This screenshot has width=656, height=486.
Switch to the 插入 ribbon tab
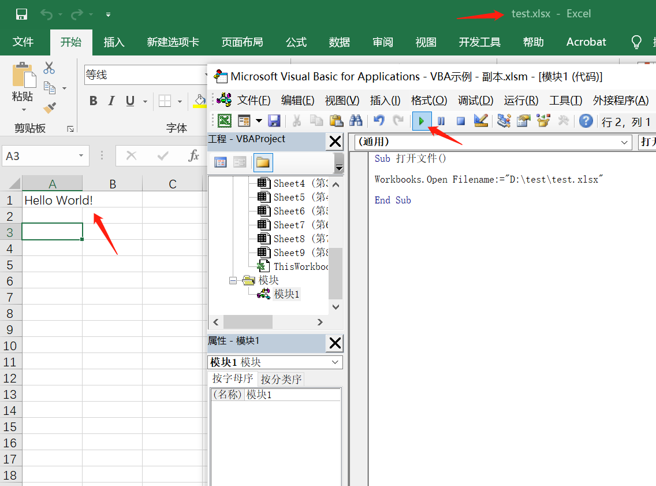pyautogui.click(x=114, y=42)
